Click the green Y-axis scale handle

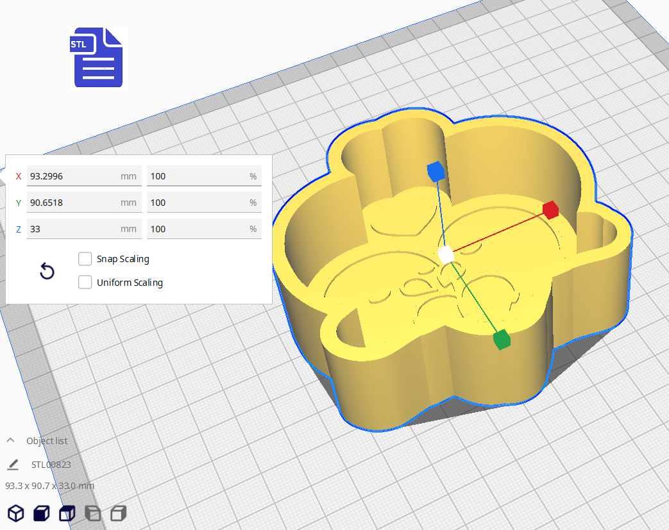[x=501, y=339]
